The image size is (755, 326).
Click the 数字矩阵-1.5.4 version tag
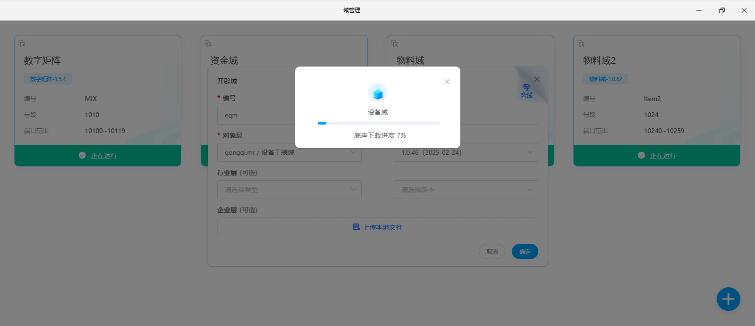(x=48, y=79)
